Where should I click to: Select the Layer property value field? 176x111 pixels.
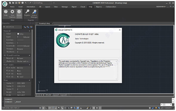23,37
